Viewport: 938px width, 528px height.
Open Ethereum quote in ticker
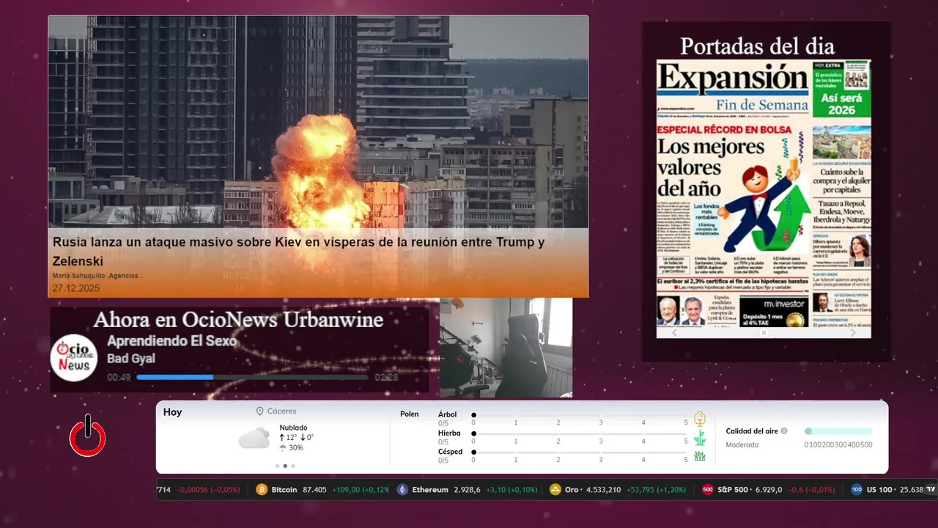click(x=467, y=490)
